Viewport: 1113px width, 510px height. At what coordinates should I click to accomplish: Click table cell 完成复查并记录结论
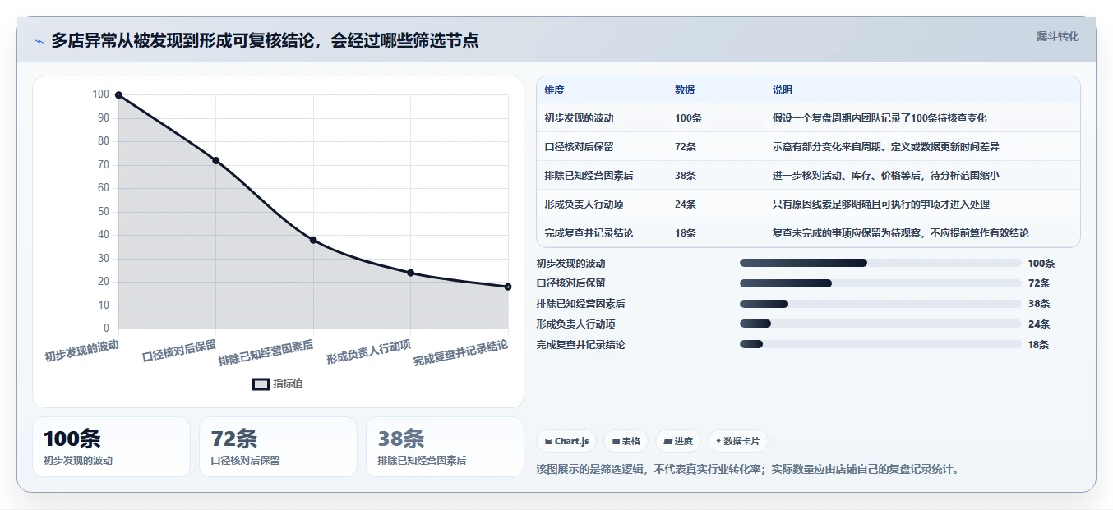[589, 233]
